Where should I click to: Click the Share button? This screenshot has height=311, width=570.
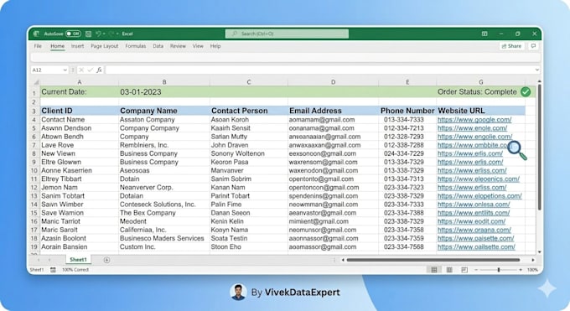[511, 46]
